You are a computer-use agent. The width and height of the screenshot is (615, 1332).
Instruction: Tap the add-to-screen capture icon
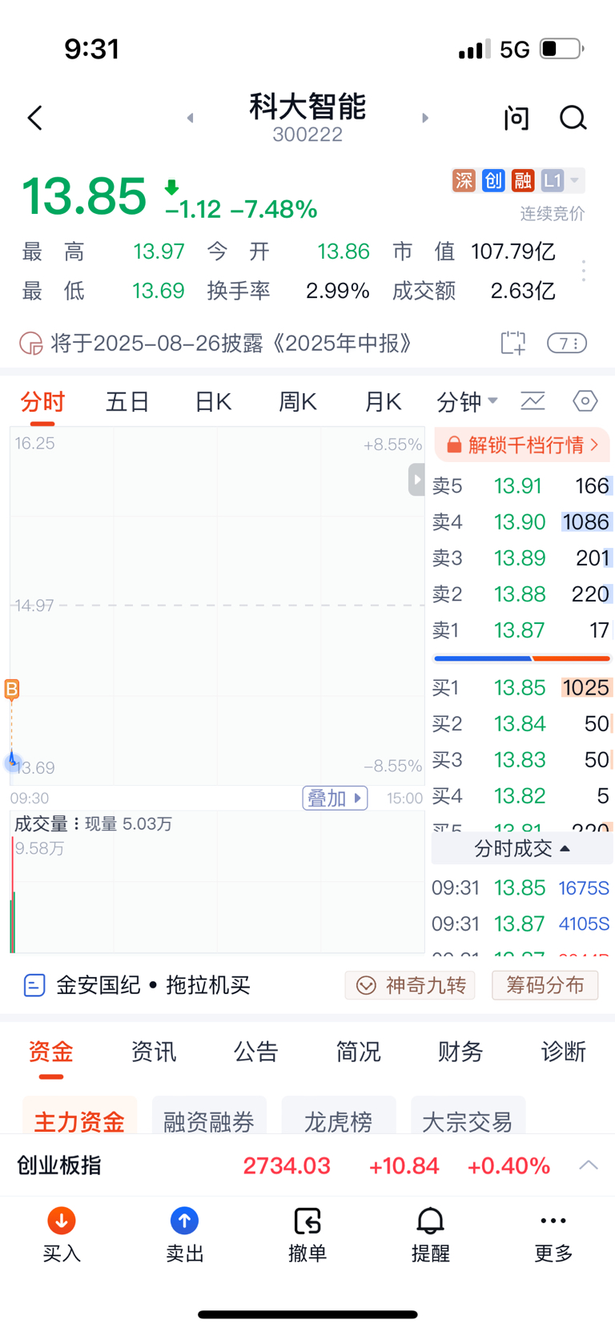tap(513, 343)
